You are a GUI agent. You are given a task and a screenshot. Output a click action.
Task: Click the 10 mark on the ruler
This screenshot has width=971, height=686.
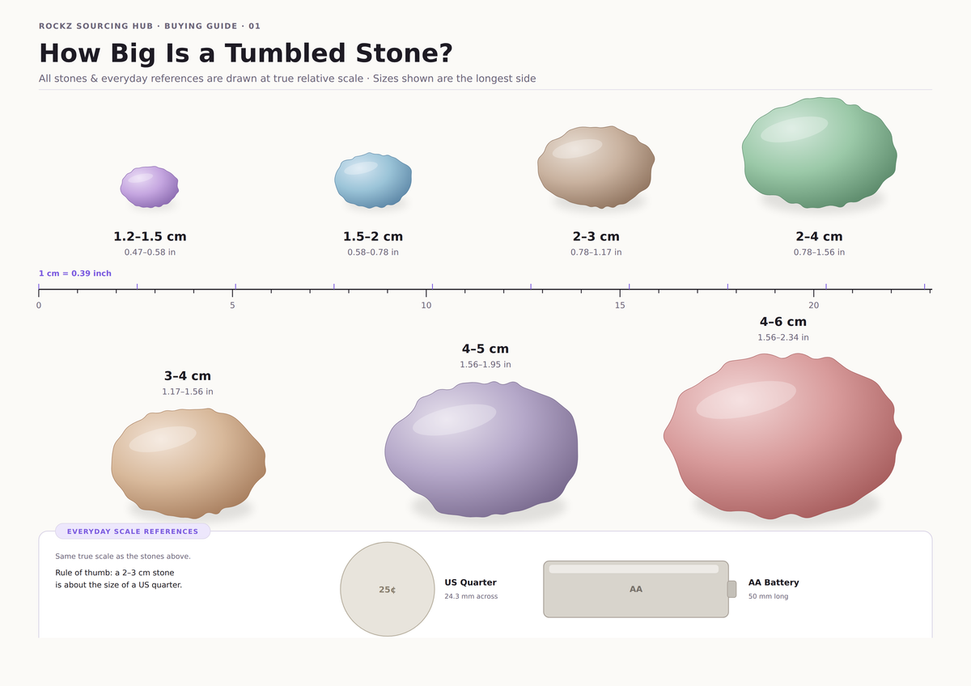[426, 305]
